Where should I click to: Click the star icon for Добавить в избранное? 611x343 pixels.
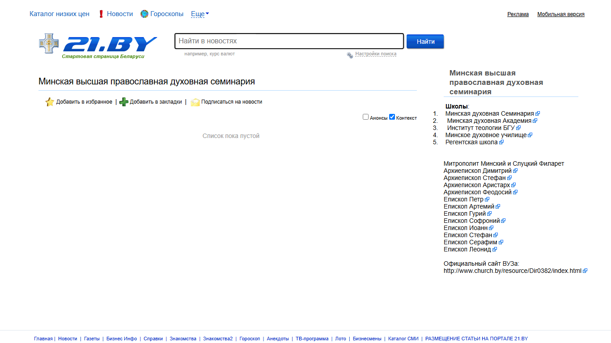(50, 102)
